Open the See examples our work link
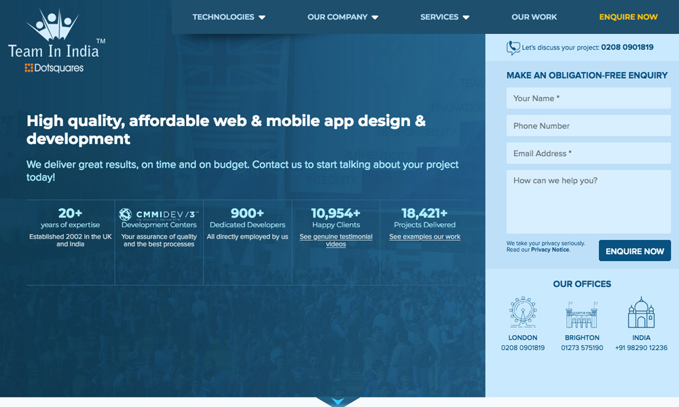This screenshot has height=407, width=679. (x=424, y=237)
